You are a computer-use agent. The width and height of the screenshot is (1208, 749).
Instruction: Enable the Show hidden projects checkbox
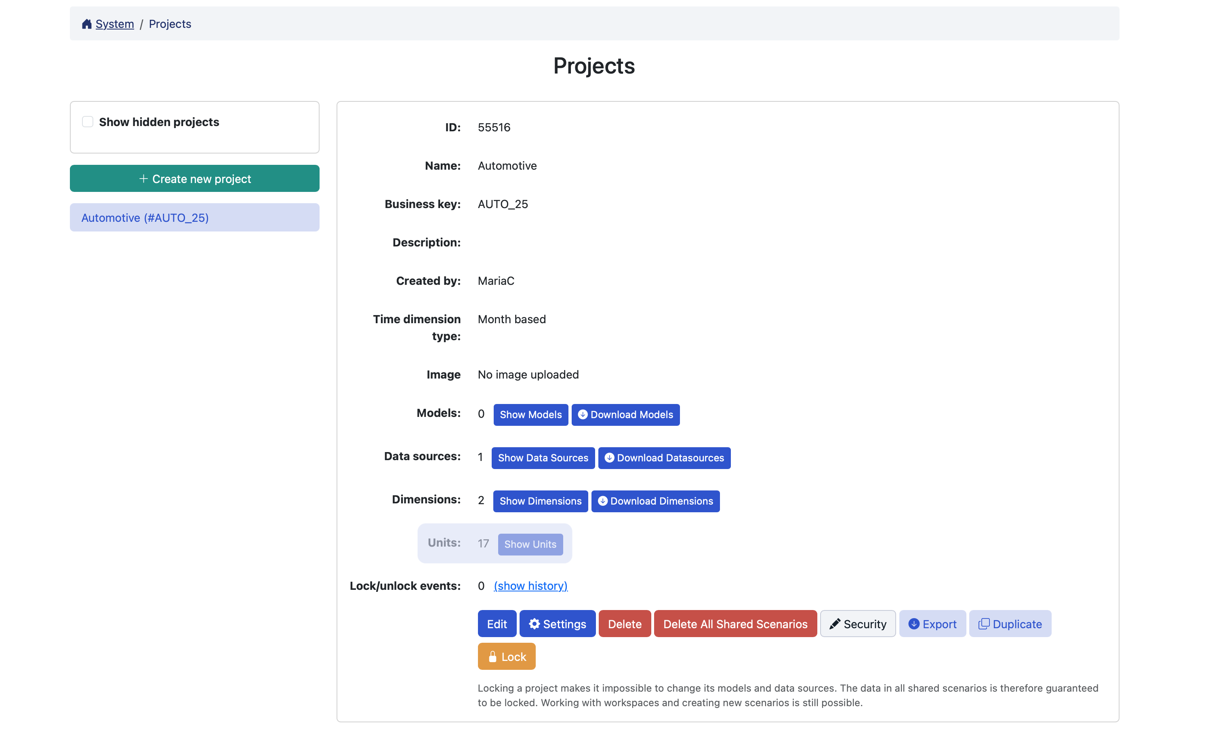click(88, 122)
